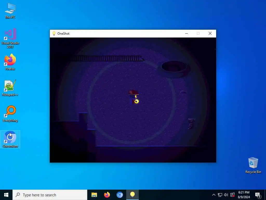The height and width of the screenshot is (200, 266).
Task: Click the glowing lightbulb held by Niko
Action: (x=137, y=101)
